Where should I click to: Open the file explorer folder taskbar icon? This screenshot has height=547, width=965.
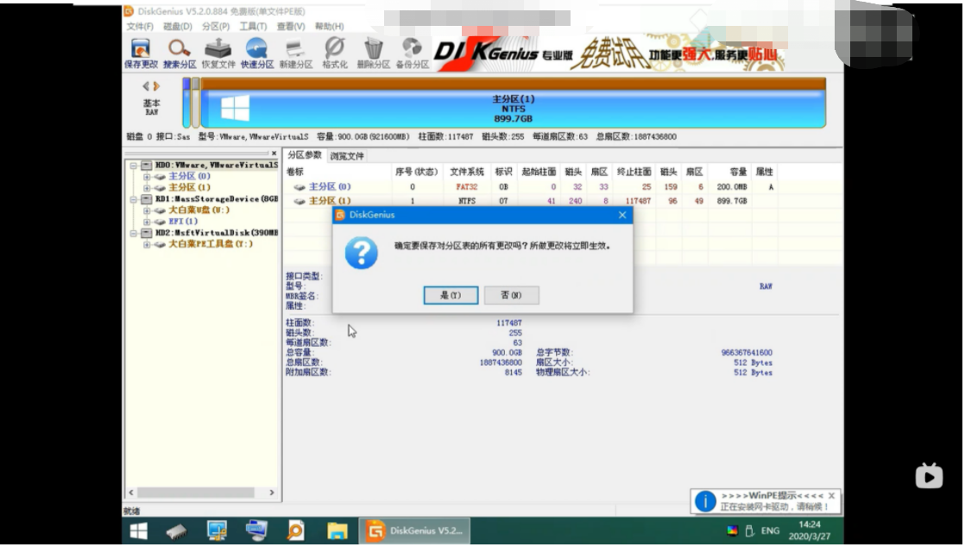[x=337, y=531]
